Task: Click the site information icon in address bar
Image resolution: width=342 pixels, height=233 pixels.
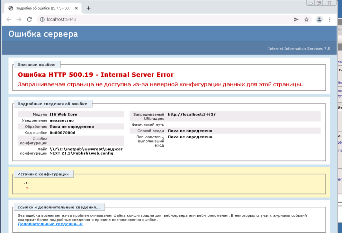Action: click(42, 19)
